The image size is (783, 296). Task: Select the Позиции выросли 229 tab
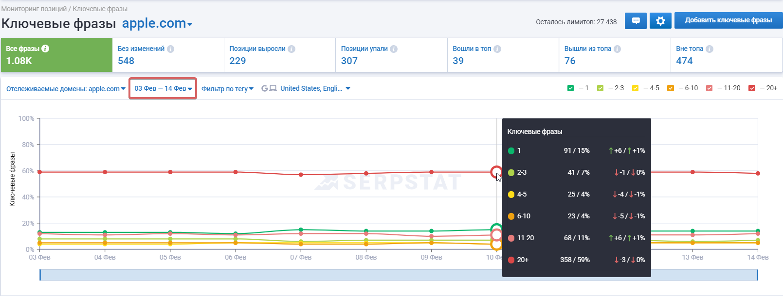pyautogui.click(x=280, y=55)
